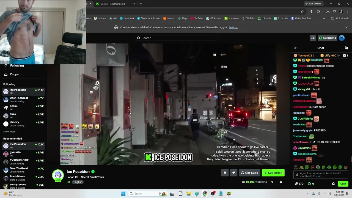The image size is (352, 198).
Task: Open the amazon bookmark
Action: (169, 18)
